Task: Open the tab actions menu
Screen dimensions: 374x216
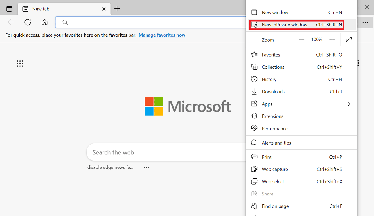Action: [x=9, y=8]
